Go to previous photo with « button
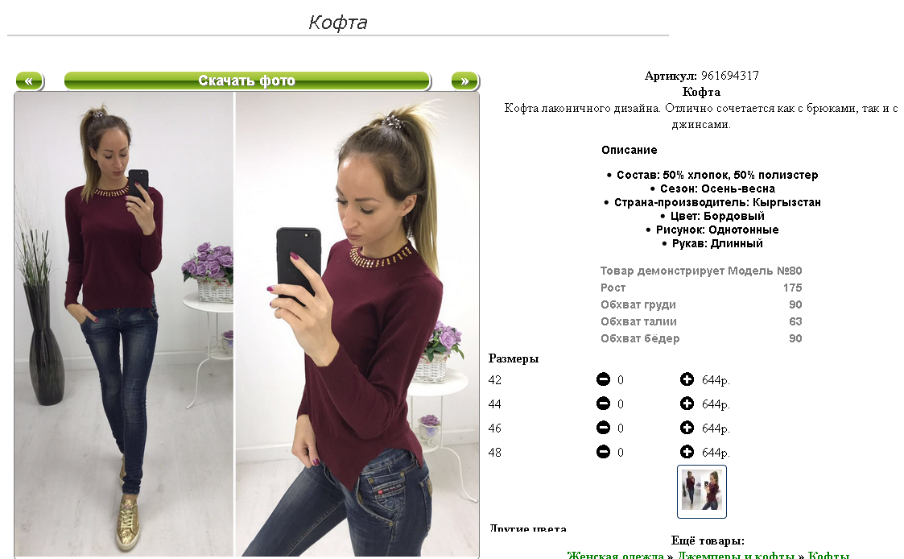The height and width of the screenshot is (559, 904). (x=30, y=81)
